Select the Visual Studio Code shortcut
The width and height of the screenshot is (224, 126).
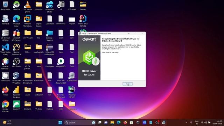pos(6,49)
